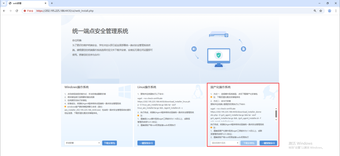Open the 请选择操作系统 dropdown
Viewport: 340px width, 156px height.
(x=225, y=143)
